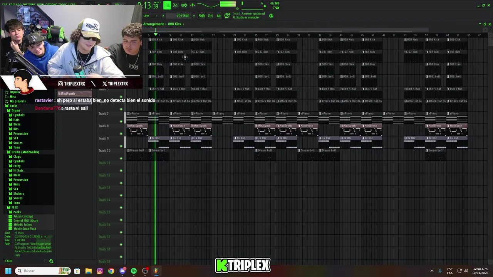The width and height of the screenshot is (493, 277).
Task: Click the arrow after 808 Kick in the breadcrumb
Action: (183, 24)
